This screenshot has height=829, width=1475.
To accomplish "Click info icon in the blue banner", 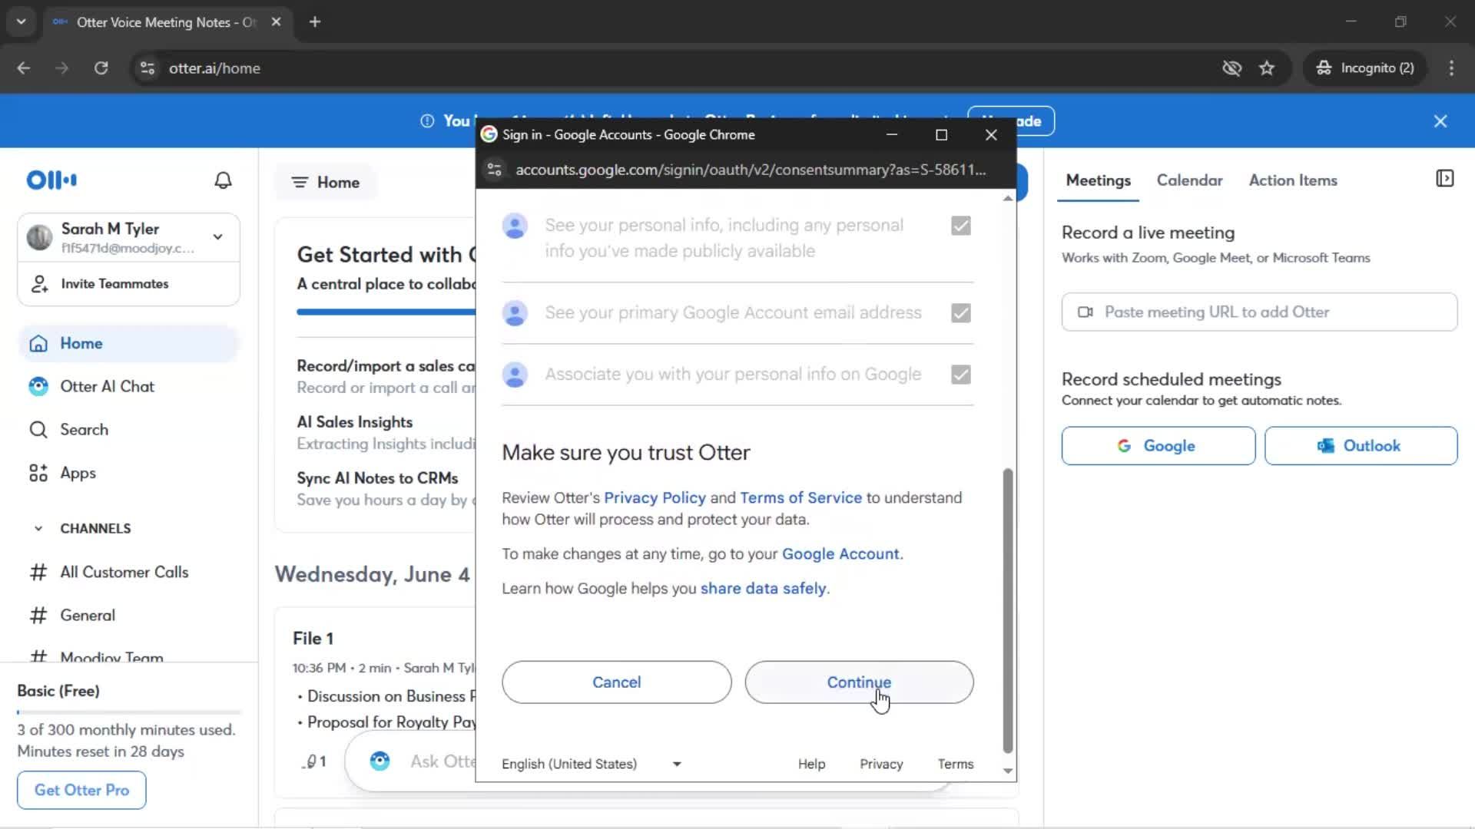I will pos(427,121).
